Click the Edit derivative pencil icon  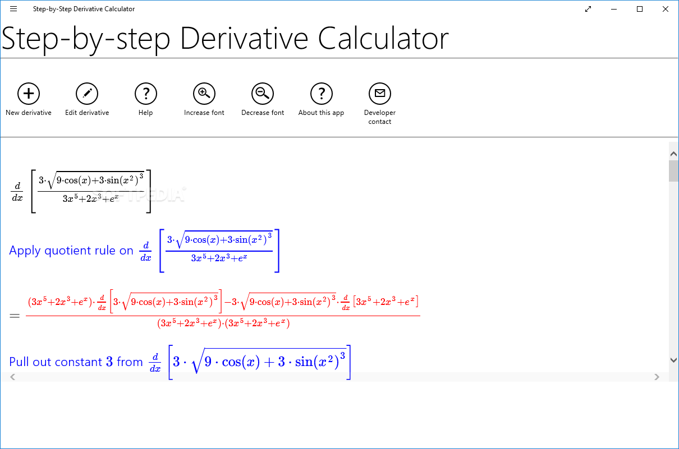click(x=87, y=94)
